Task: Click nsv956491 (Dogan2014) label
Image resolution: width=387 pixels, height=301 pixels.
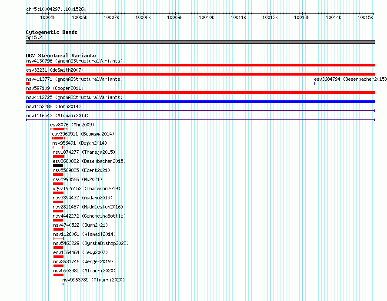Action: 80,143
